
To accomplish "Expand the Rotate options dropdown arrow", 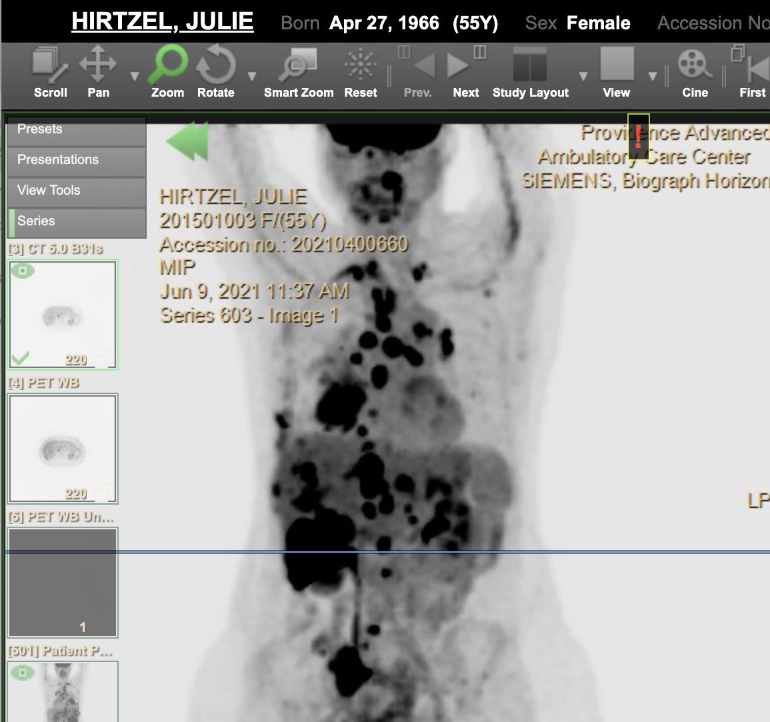I will tap(252, 76).
